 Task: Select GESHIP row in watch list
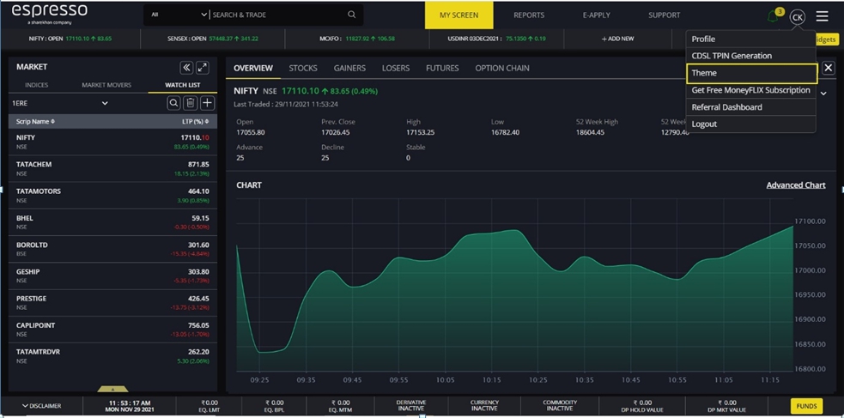[x=113, y=276]
